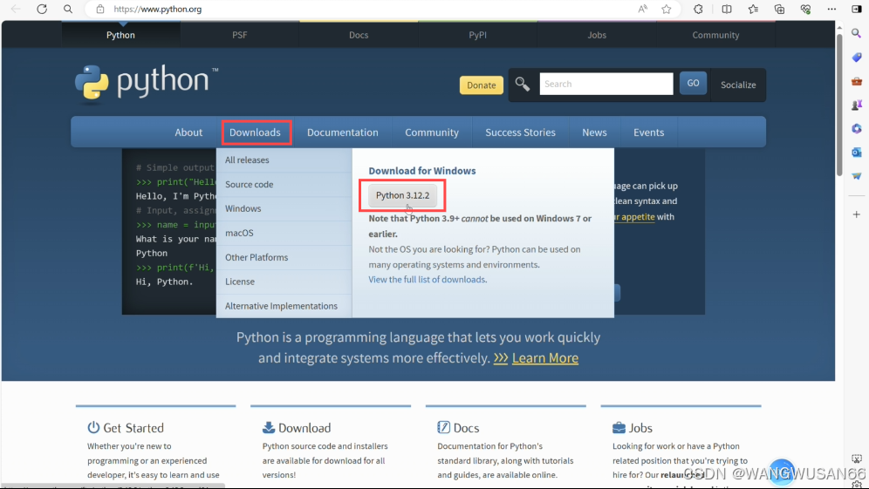This screenshot has width=869, height=489.
Task: Click the Python logo on the page
Action: [x=147, y=83]
